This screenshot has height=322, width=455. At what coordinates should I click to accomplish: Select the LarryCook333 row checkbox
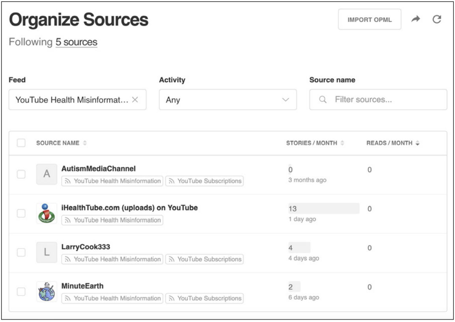[x=21, y=252]
